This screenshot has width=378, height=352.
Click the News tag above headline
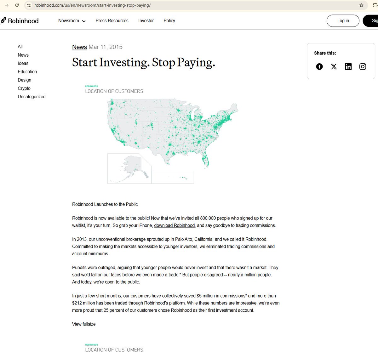(x=79, y=47)
